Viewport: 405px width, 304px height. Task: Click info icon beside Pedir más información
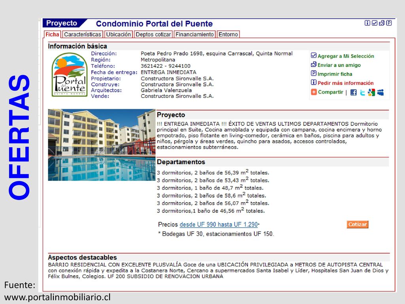click(314, 82)
